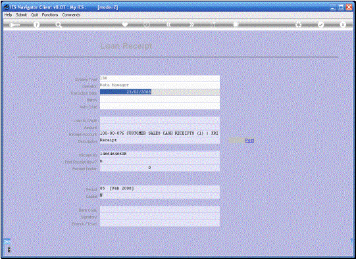Click the round clock-like toolbar icon
Viewport: 356px width, 259px height.
click(147, 24)
